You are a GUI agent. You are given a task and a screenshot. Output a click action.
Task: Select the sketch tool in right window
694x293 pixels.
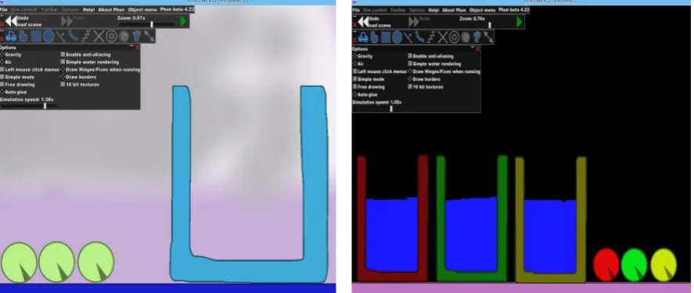click(363, 38)
